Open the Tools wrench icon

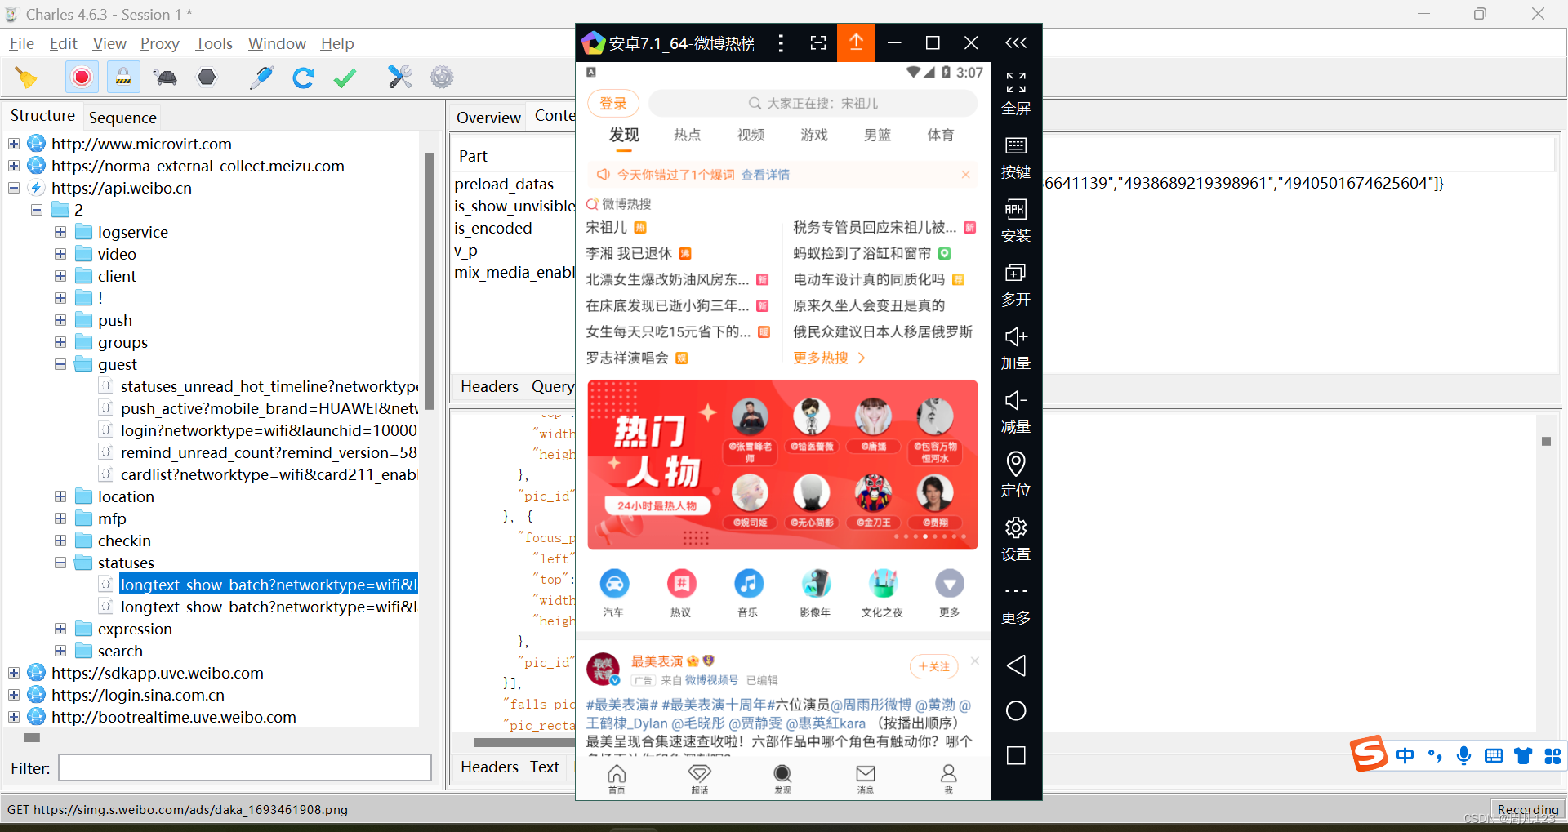(x=399, y=78)
